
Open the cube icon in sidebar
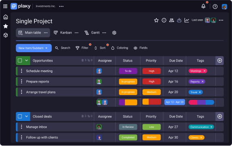coord(6,35)
